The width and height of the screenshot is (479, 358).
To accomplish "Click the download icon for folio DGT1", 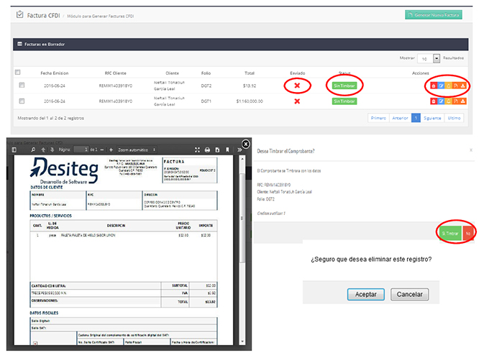I will [462, 101].
